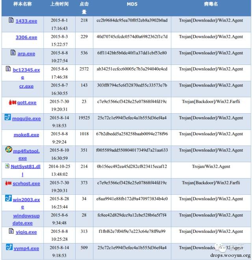Viewport: 252px width, 260px height.
Task: Click the DLL icon beside NetSyst81.dll
Action: tap(7, 166)
